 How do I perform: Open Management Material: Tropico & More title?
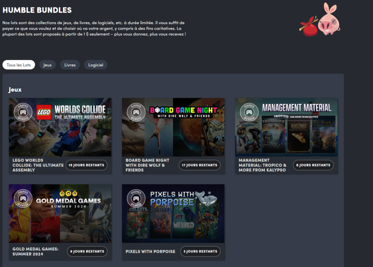point(262,165)
